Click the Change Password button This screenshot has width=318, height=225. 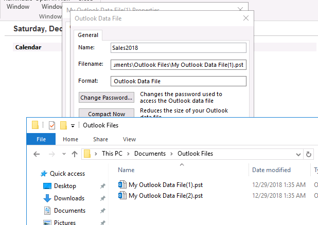click(107, 98)
